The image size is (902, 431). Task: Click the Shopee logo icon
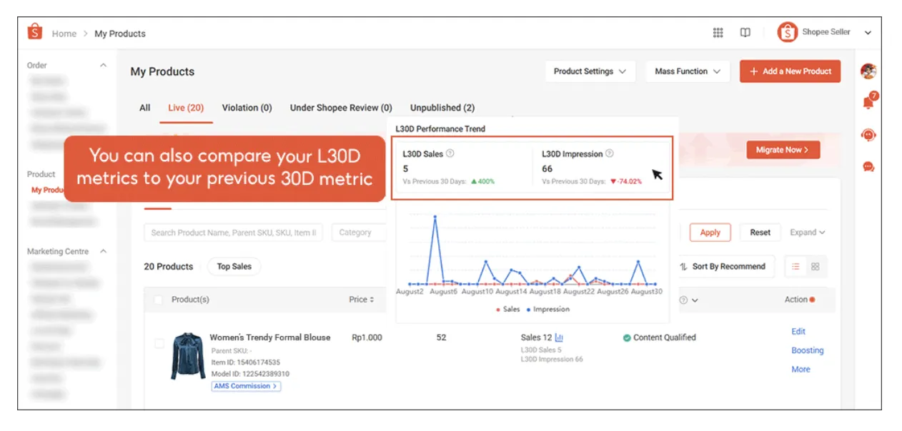35,33
